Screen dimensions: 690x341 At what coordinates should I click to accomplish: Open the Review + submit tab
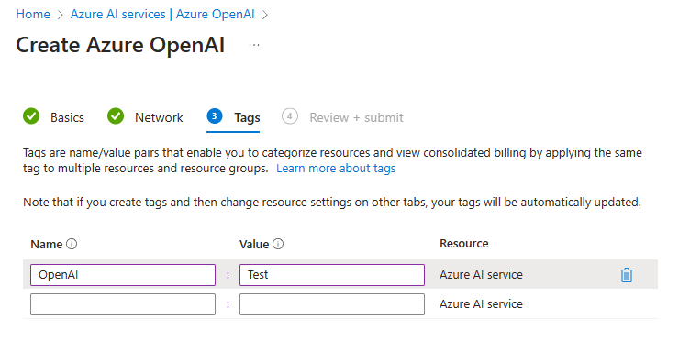356,117
